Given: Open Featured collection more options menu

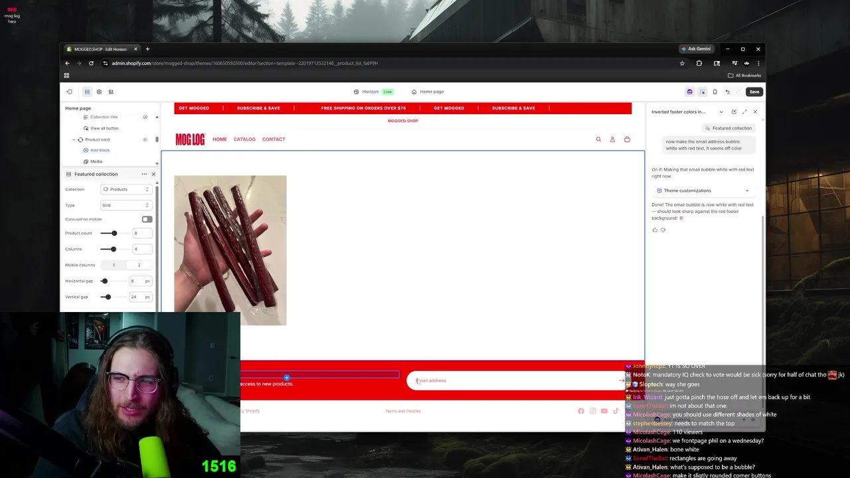Looking at the screenshot, I should pos(144,174).
